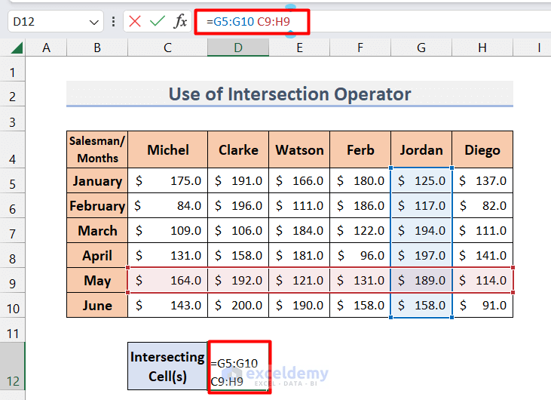The image size is (551, 400).
Task: Select column C header
Action: [x=167, y=48]
